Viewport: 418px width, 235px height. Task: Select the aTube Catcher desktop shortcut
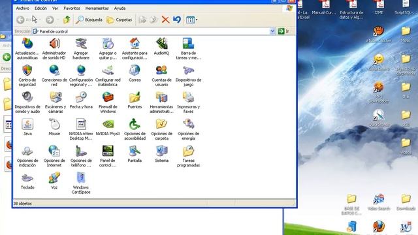(x=379, y=35)
